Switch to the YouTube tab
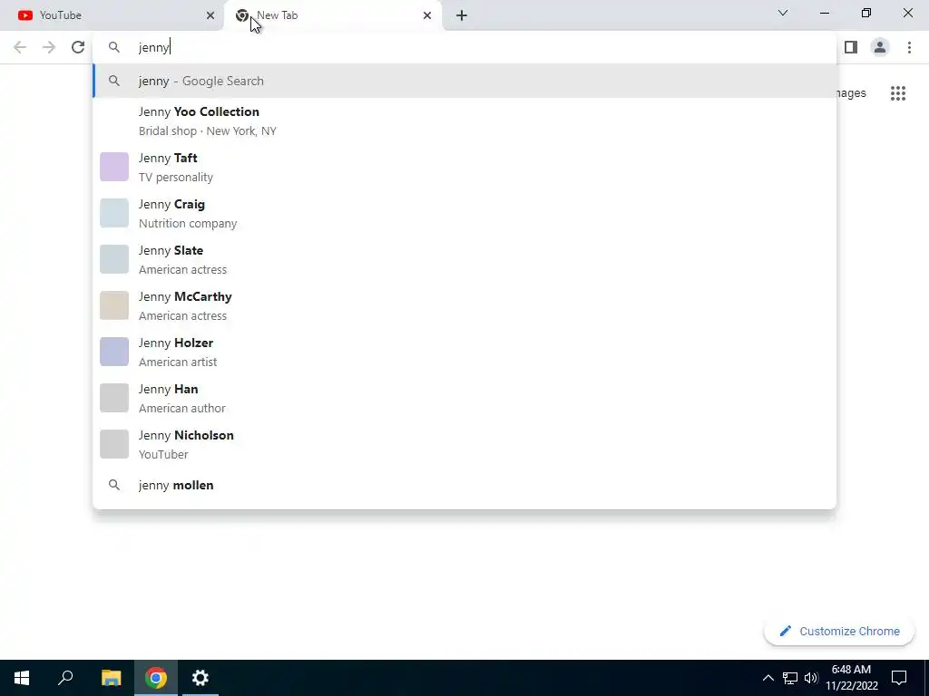Screen dimensions: 929x696 pos(112,15)
